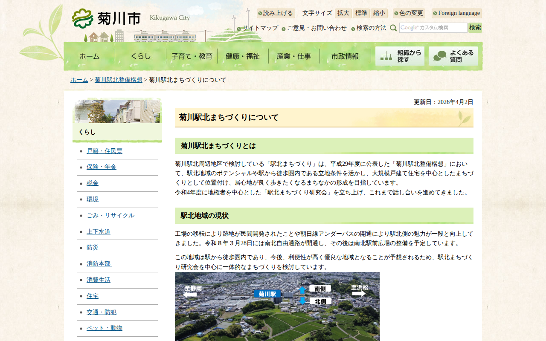Image resolution: width=546 pixels, height=341 pixels.
Task: Open 色の変更 color settings
Action: click(409, 13)
